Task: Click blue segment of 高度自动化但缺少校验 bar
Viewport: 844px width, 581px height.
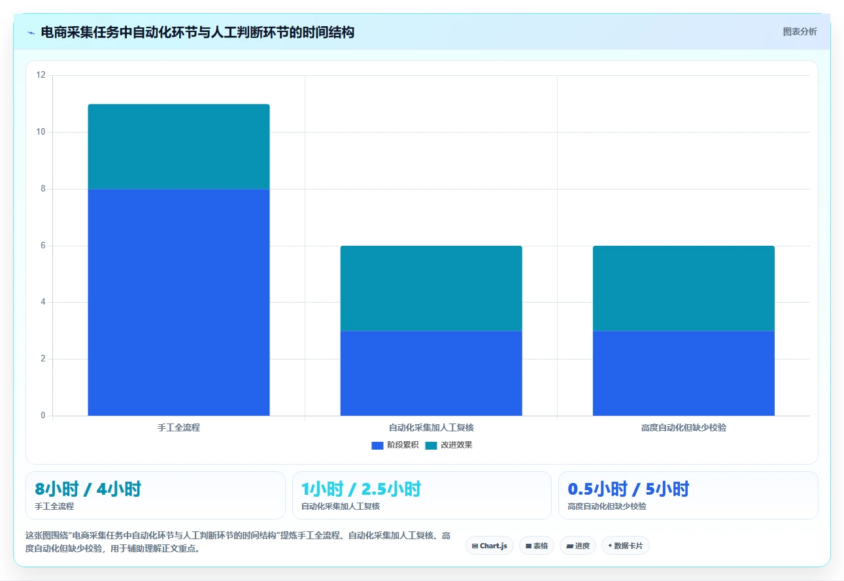Action: click(x=684, y=373)
